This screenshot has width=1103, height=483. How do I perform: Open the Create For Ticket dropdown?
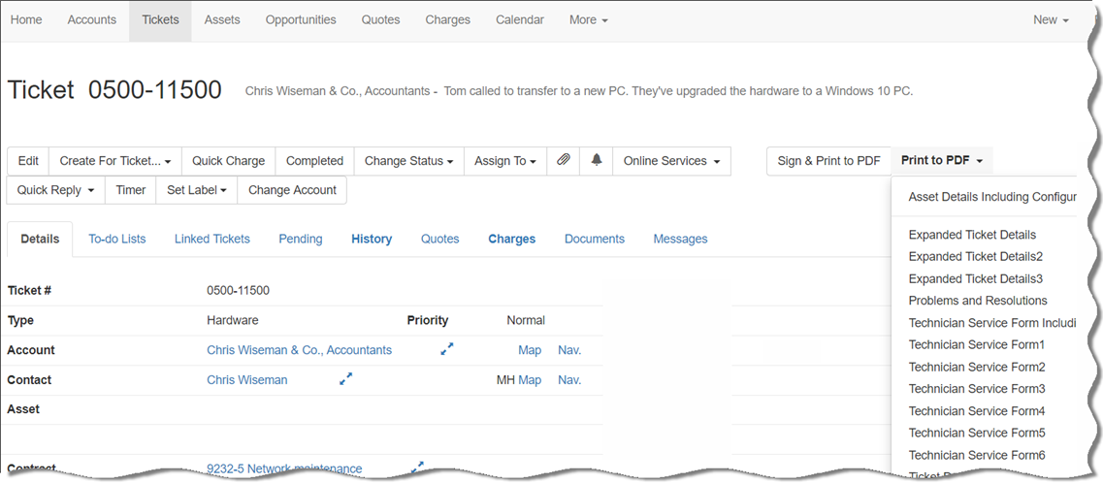pos(115,161)
